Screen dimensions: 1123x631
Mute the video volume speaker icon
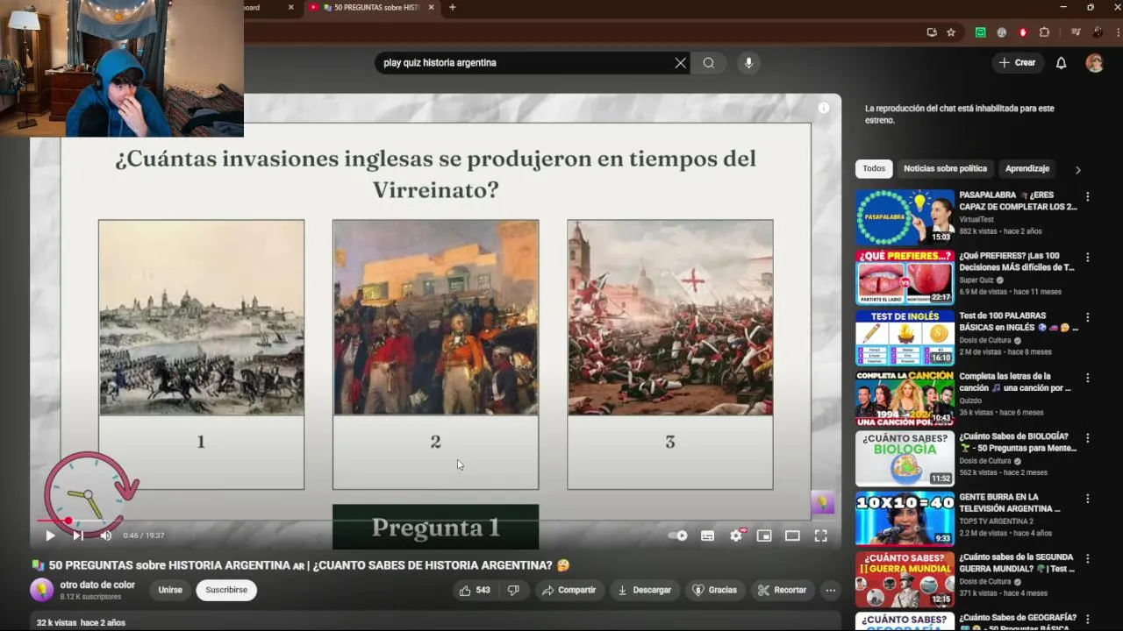click(x=106, y=535)
